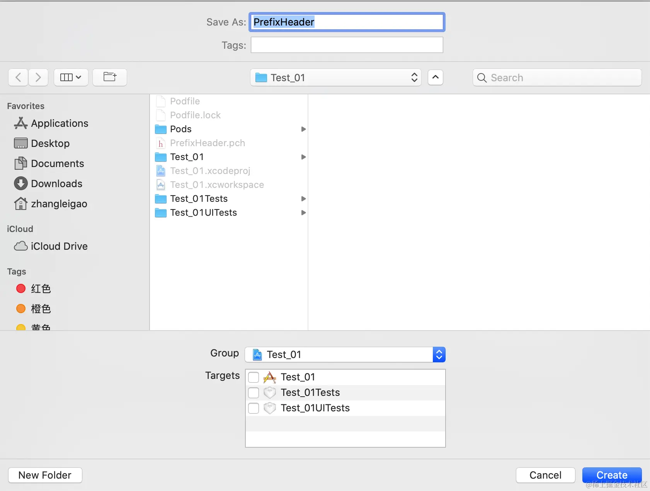Click the back navigation arrow
Screen dimensions: 650x491
pyautogui.click(x=18, y=77)
